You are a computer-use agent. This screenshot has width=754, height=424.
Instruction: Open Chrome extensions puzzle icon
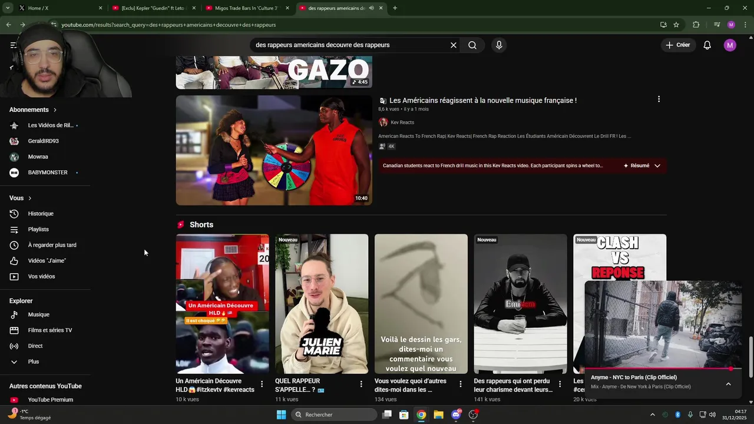(696, 25)
